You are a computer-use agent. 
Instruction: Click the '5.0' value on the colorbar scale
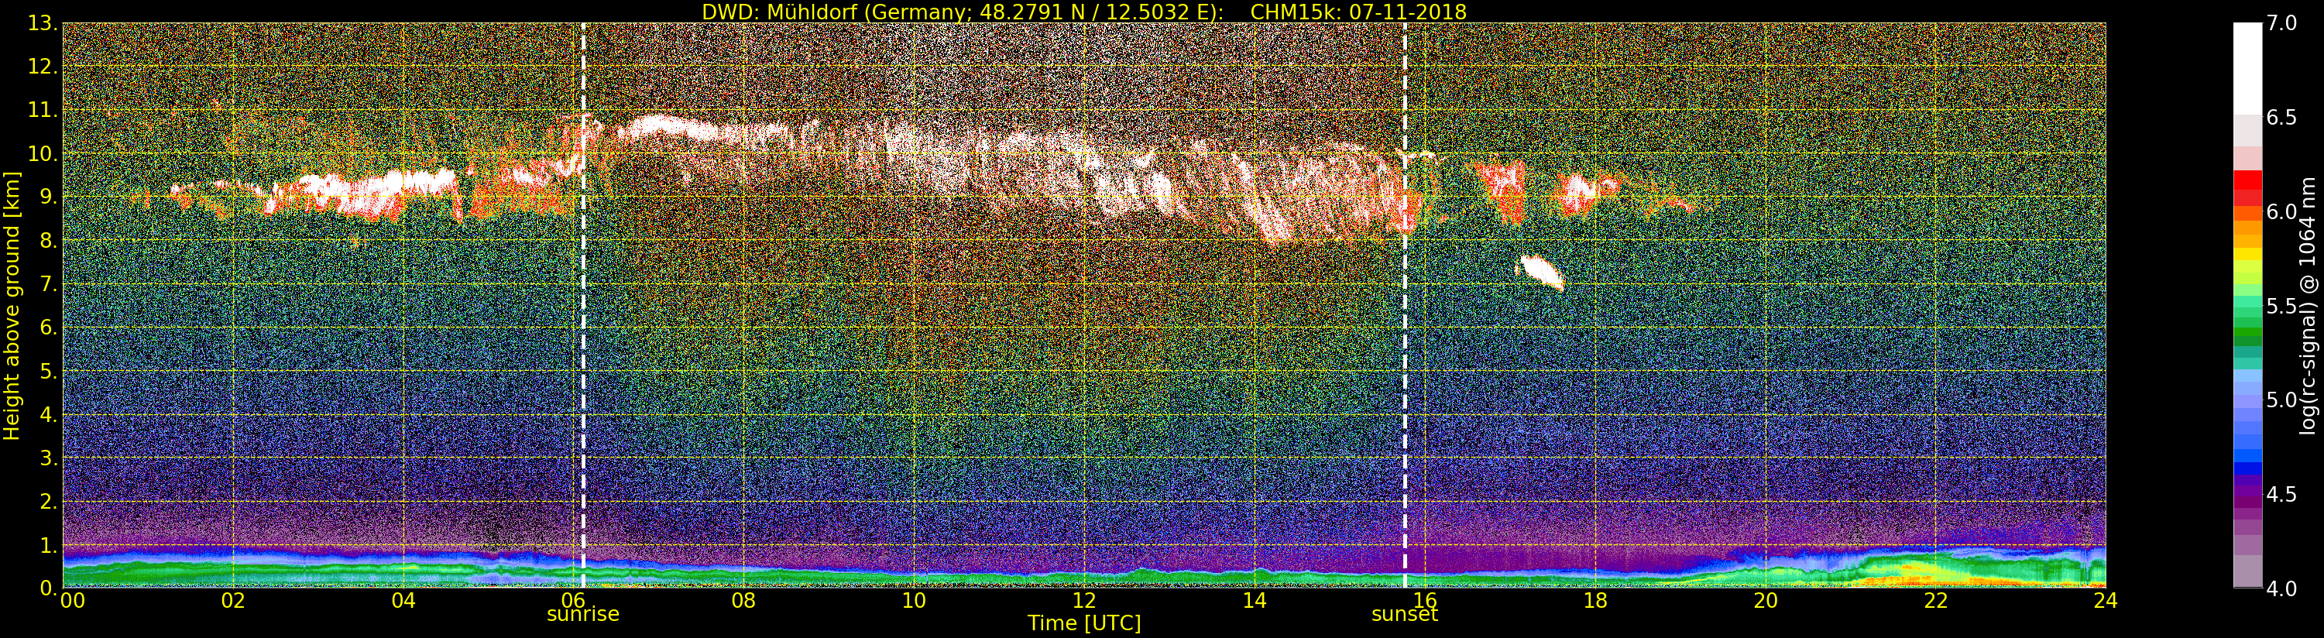pos(2281,400)
